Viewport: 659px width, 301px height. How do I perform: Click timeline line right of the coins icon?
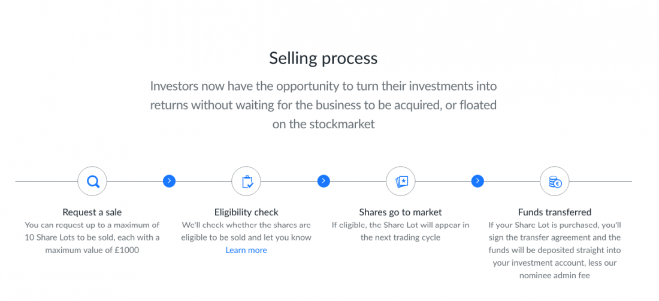pos(600,182)
